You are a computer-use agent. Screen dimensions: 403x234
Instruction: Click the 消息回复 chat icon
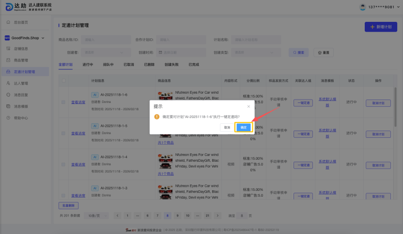point(8,95)
